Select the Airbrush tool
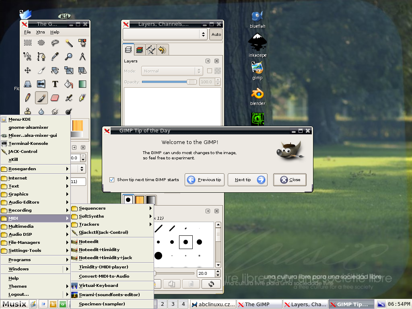The height and width of the screenshot is (309, 412). 69,98
